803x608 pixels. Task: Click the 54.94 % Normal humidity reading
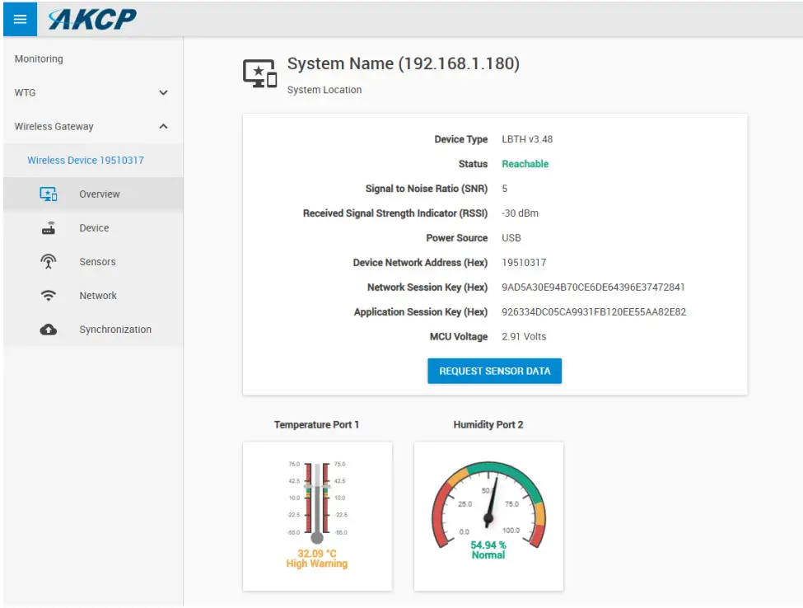(x=488, y=550)
